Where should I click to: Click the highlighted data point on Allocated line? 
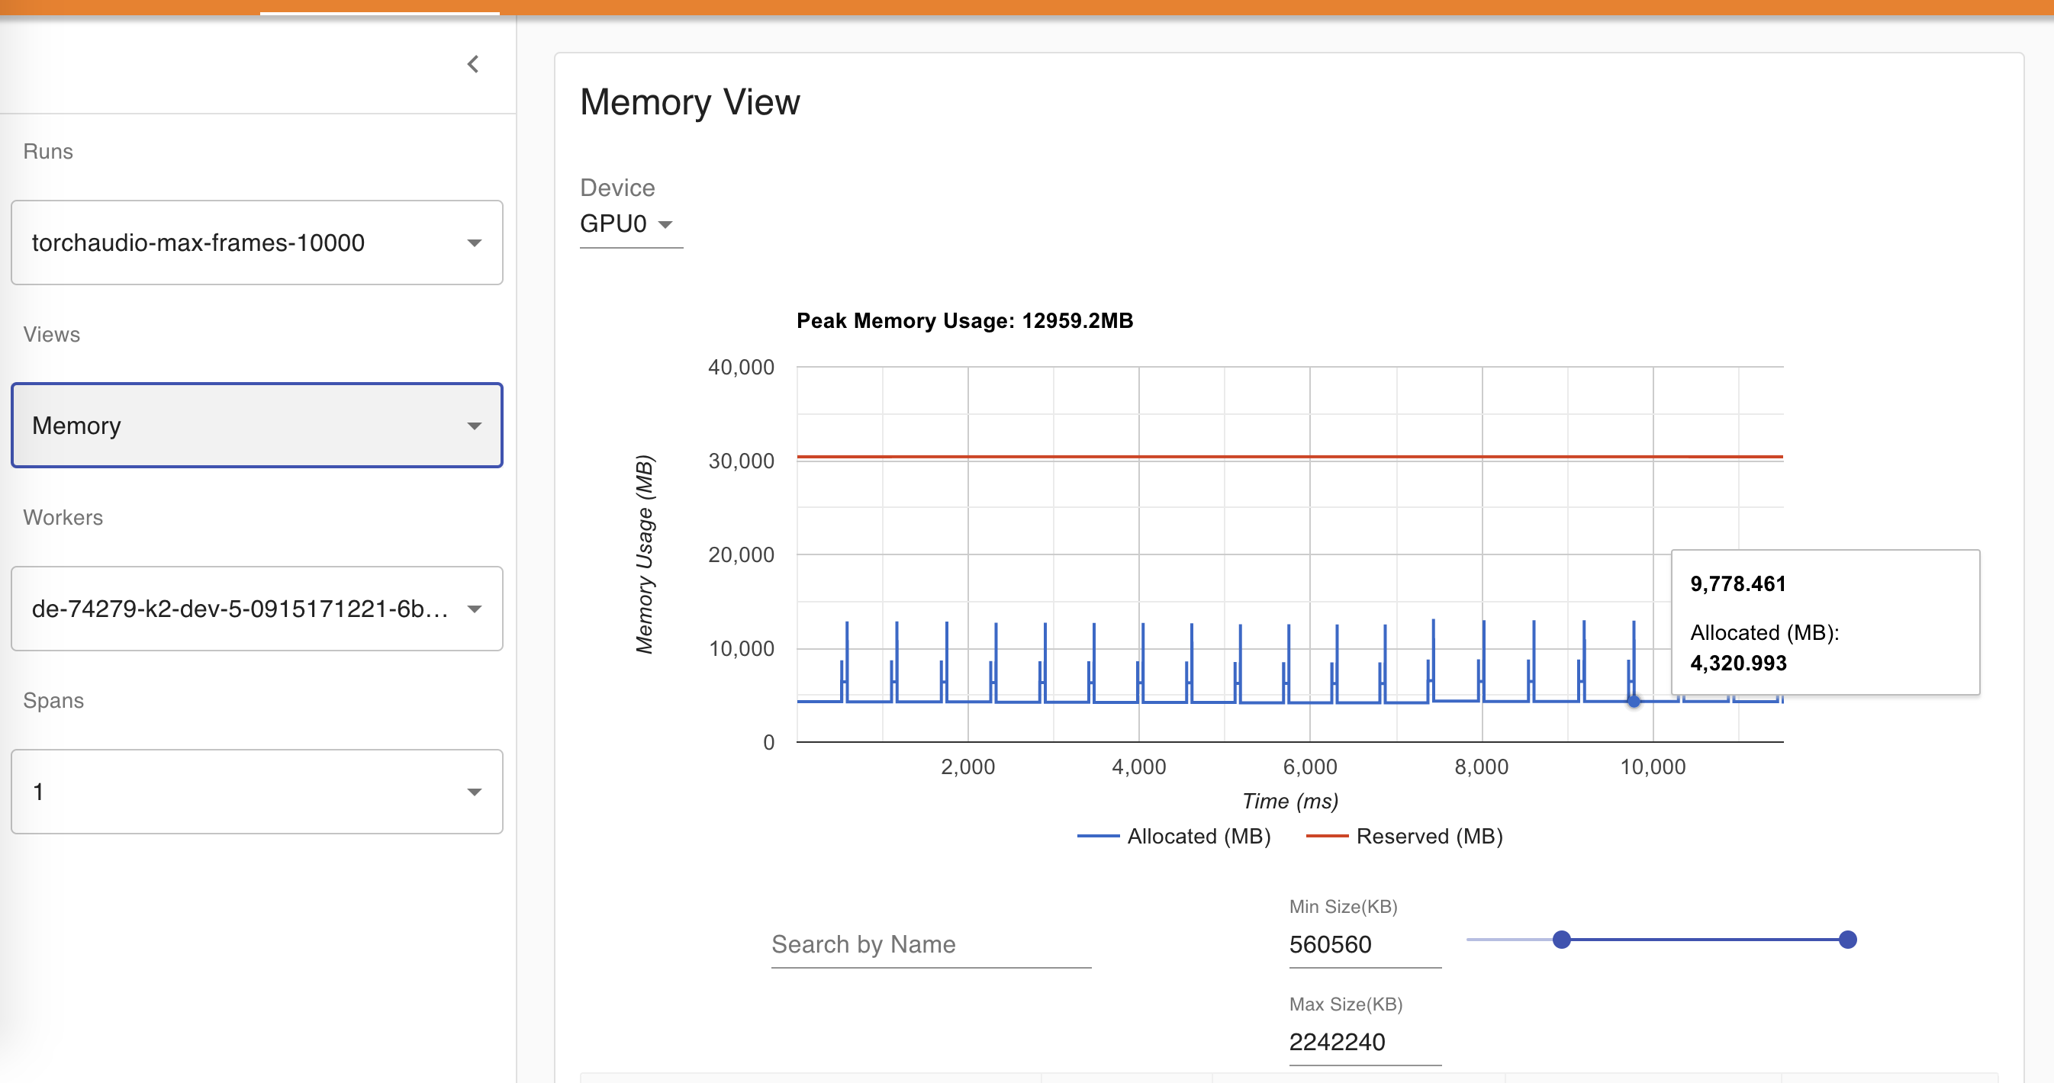point(1634,701)
